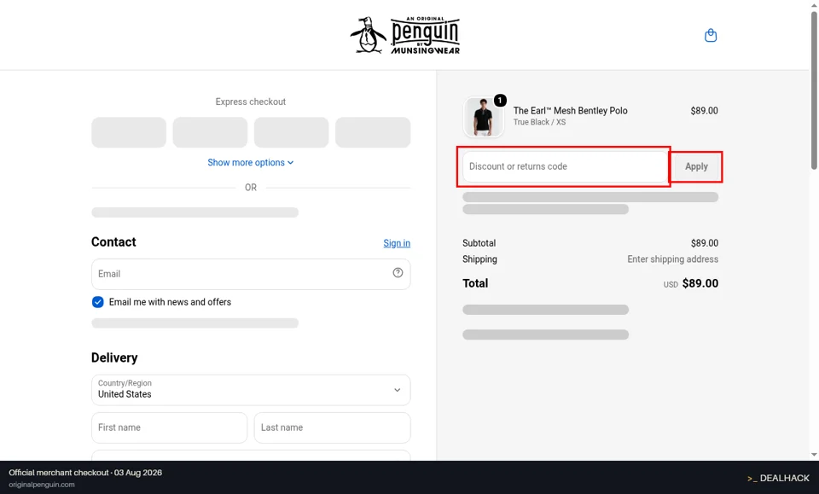Click the originalpenguin.com text in footer bar
Viewport: 819px width, 494px height.
[42, 485]
